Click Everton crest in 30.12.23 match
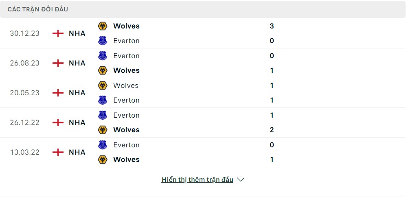The width and height of the screenshot is (406, 197). pyautogui.click(x=103, y=41)
